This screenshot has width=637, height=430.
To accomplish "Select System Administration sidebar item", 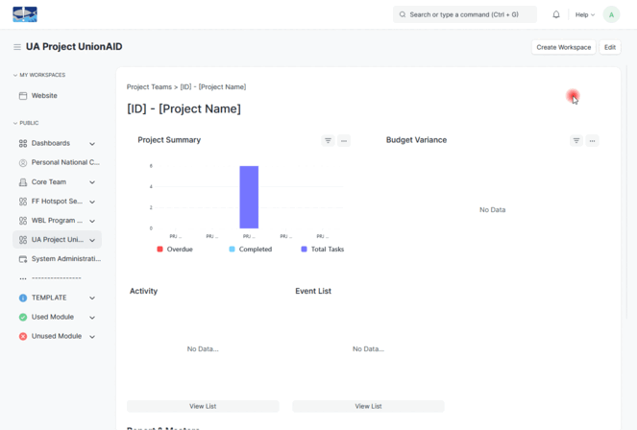I will point(65,259).
